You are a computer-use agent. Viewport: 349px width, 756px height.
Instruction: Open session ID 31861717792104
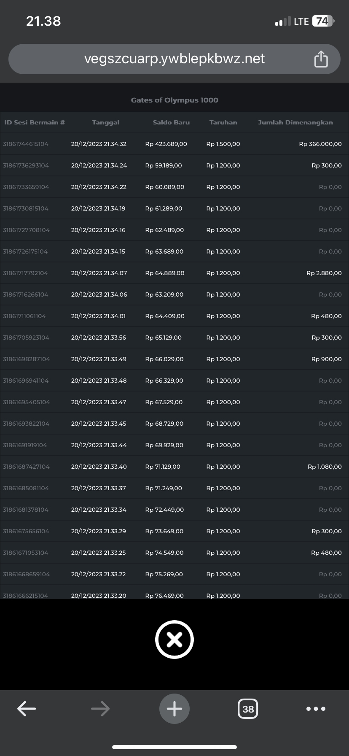pos(25,273)
